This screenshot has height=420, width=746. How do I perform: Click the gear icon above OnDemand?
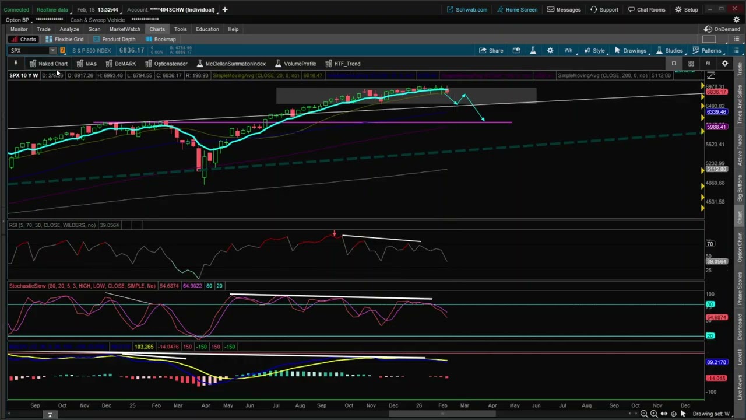736,20
